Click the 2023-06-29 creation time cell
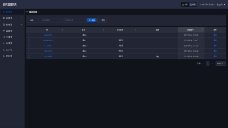 point(191,56)
